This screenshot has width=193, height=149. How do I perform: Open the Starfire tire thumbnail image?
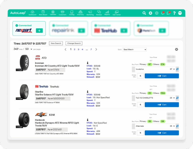pyautogui.click(x=24, y=92)
